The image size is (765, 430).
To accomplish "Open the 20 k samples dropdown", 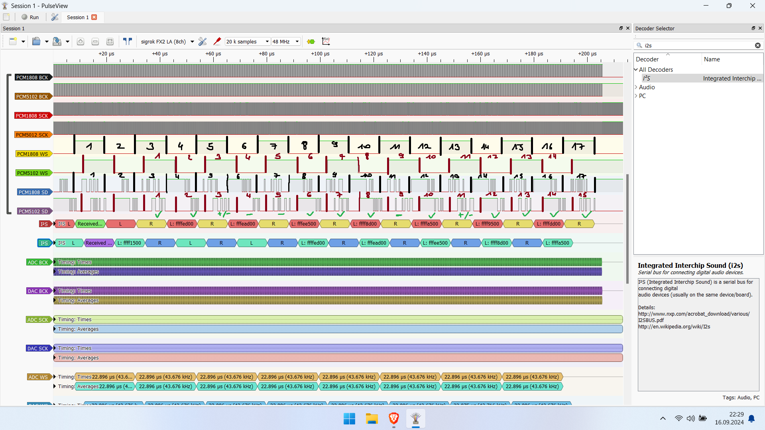I will tap(248, 41).
